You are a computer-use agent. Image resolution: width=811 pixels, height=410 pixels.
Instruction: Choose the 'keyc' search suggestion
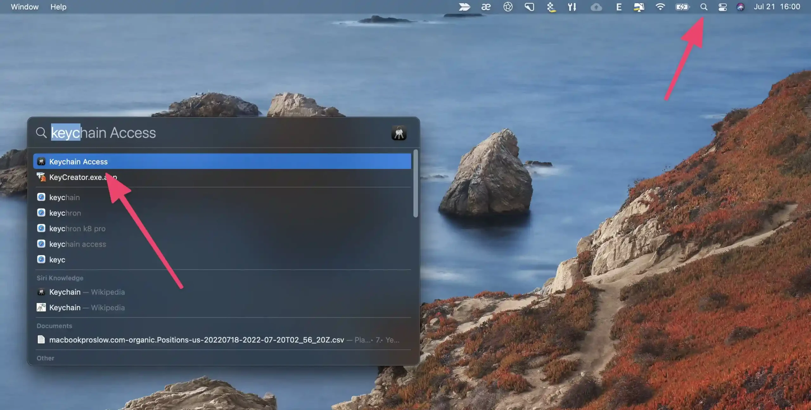point(222,260)
